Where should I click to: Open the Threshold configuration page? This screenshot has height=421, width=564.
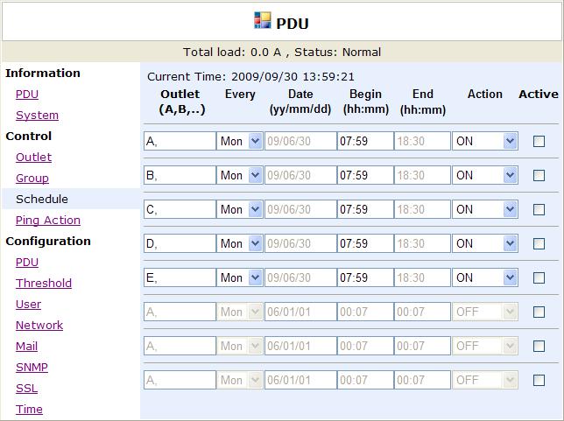pos(44,284)
